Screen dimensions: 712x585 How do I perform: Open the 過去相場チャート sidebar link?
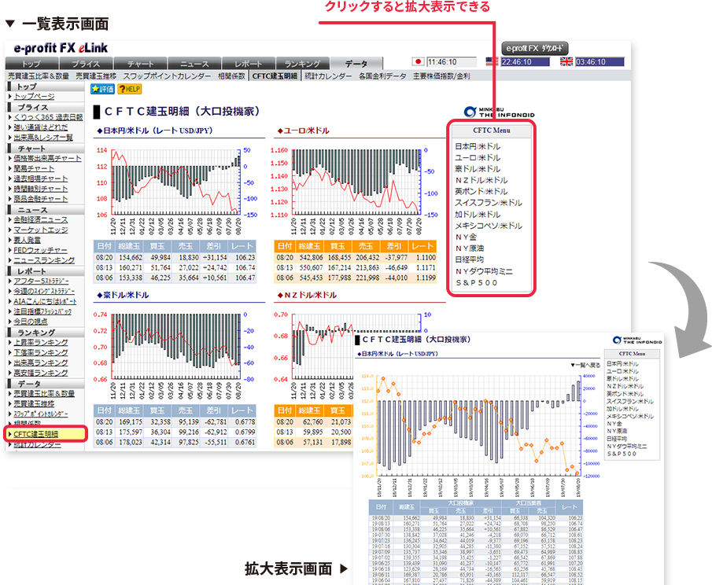point(41,178)
